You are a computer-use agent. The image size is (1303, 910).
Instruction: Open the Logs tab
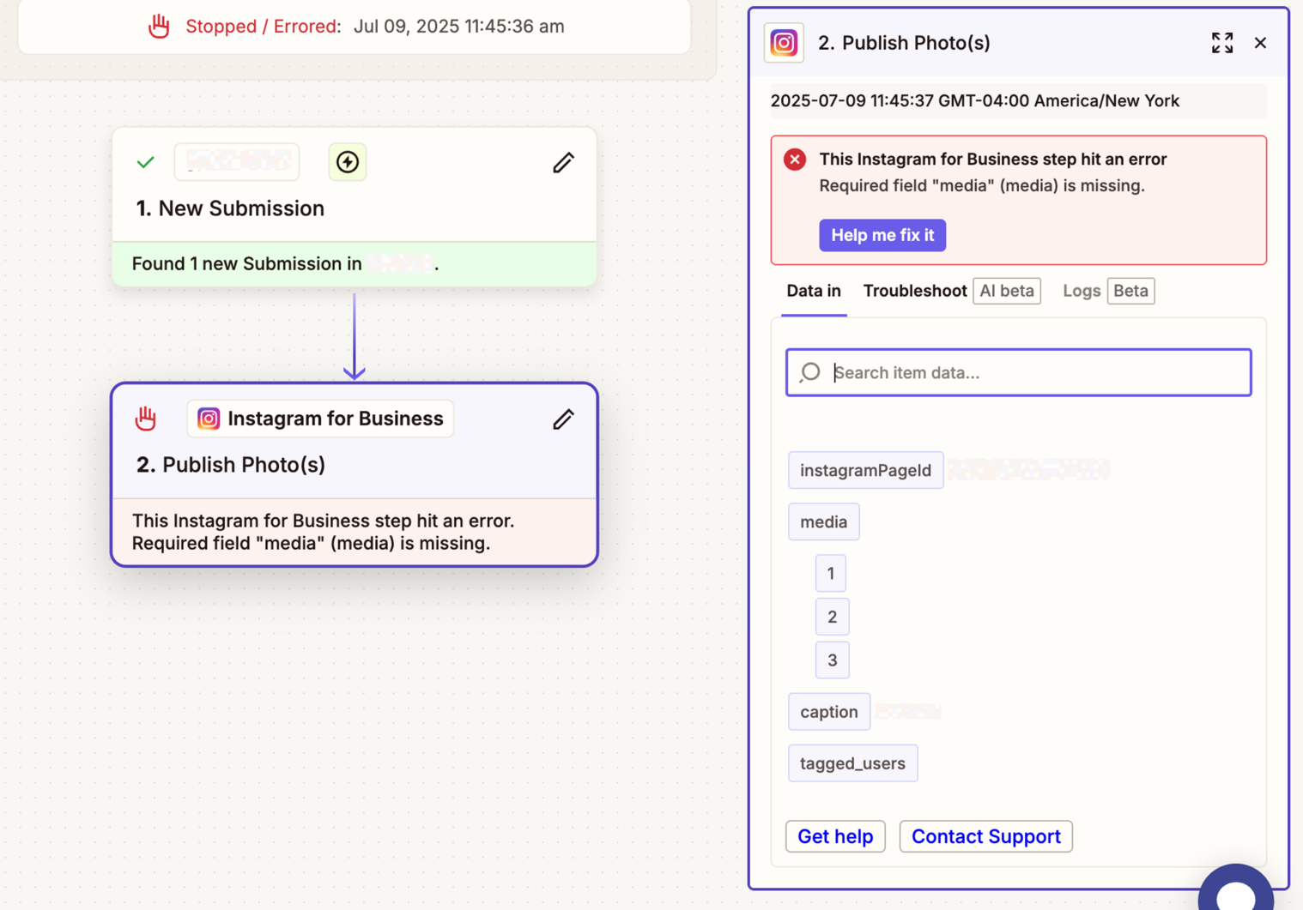(x=1082, y=291)
